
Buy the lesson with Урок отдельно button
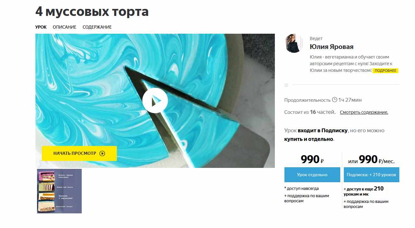312,175
